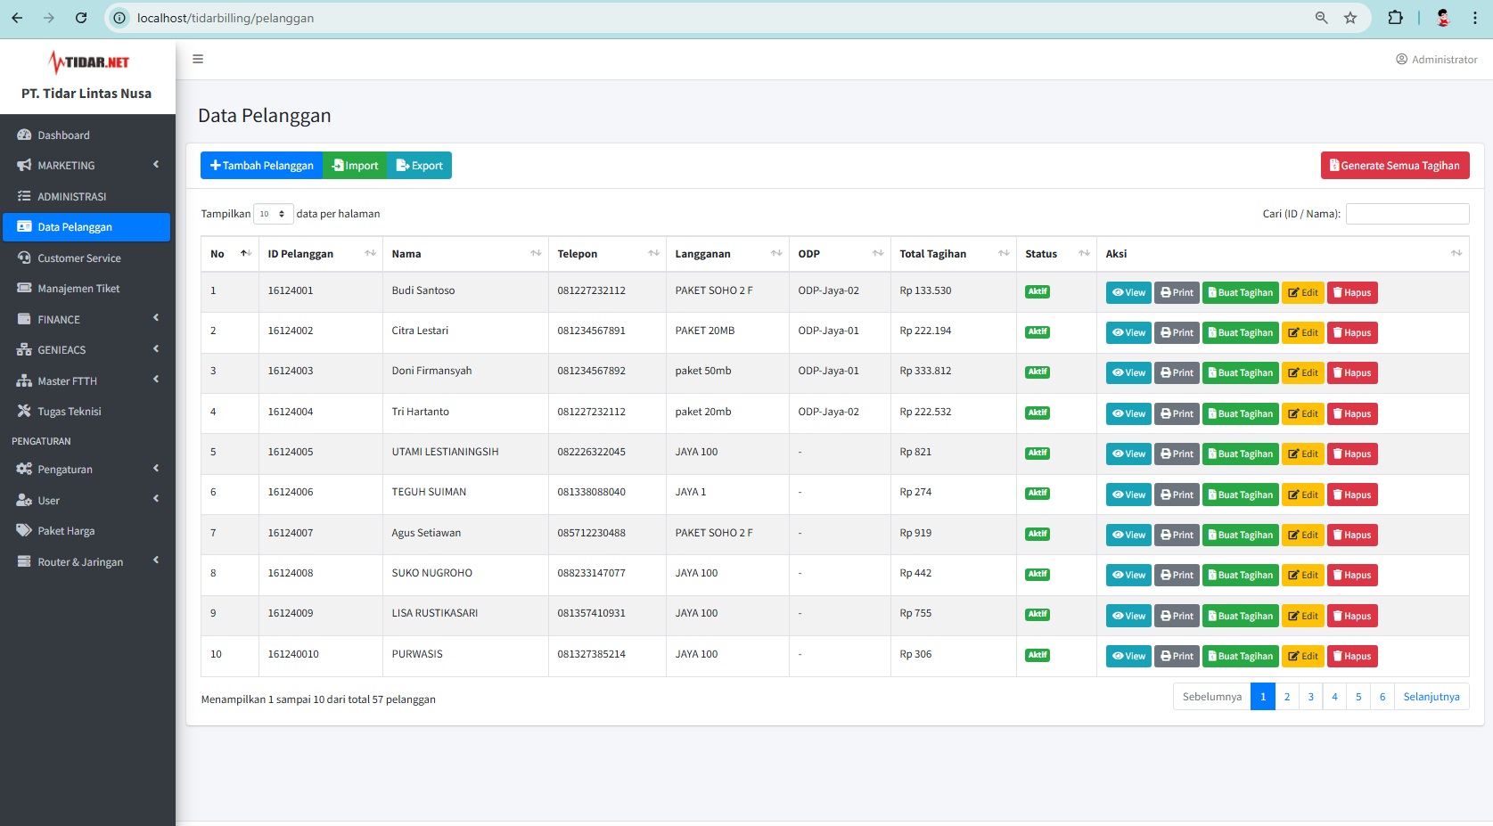Sort table by Total Tagihan column
This screenshot has width=1493, height=826.
pyautogui.click(x=954, y=254)
